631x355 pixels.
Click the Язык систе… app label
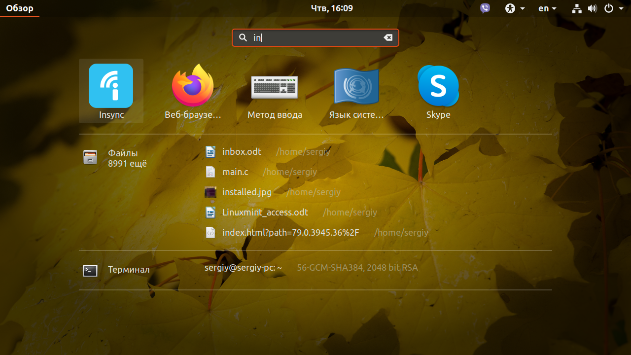(356, 115)
